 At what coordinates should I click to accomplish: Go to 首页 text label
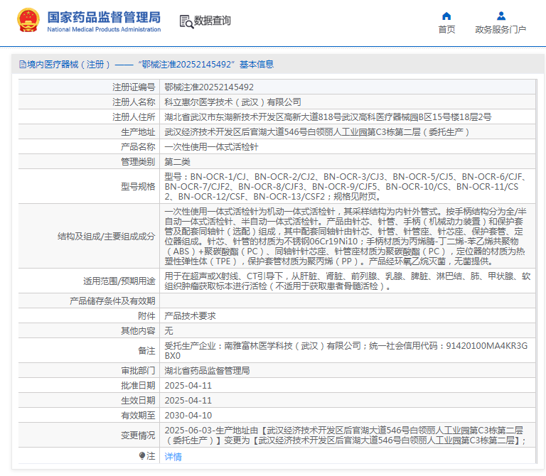tap(446, 30)
